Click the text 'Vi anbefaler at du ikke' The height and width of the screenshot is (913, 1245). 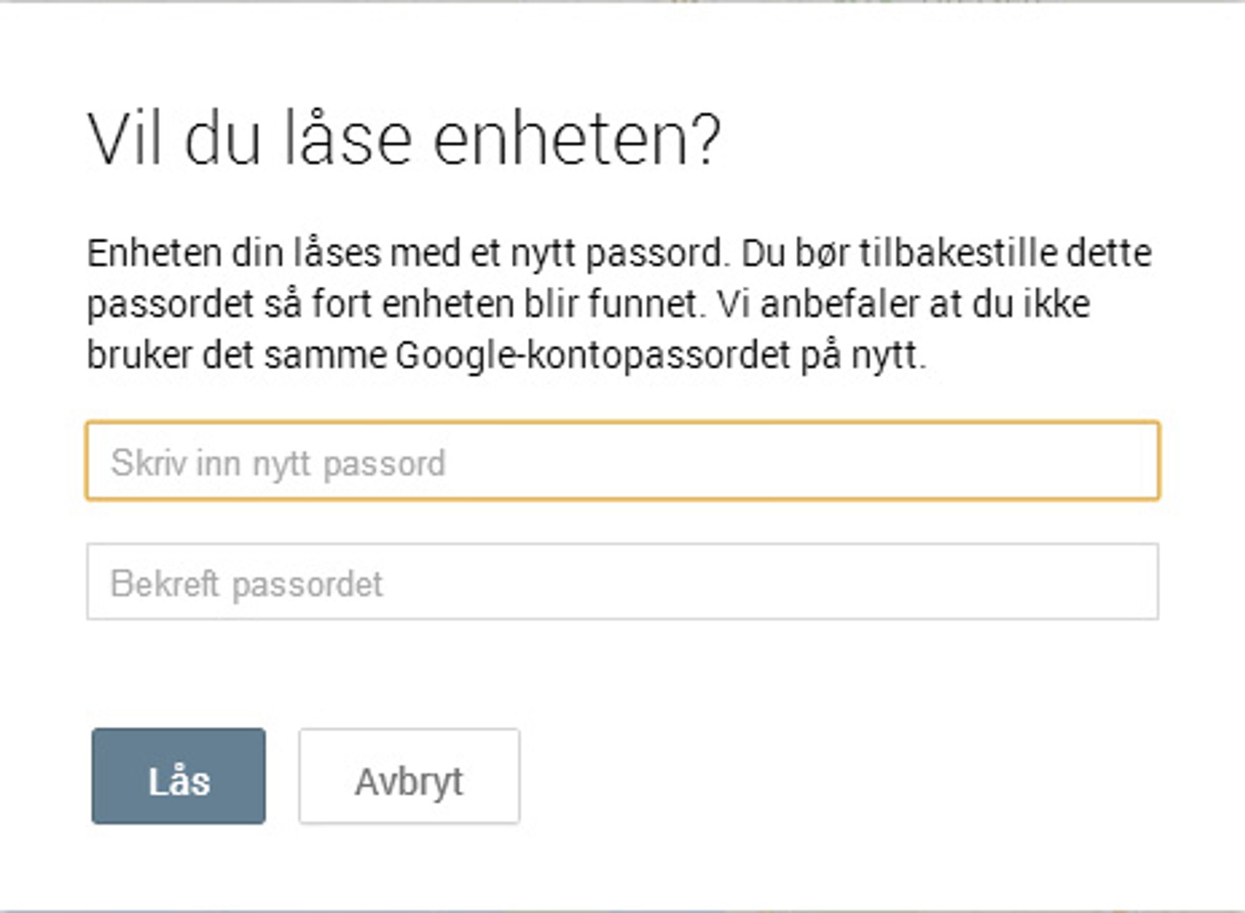point(904,305)
